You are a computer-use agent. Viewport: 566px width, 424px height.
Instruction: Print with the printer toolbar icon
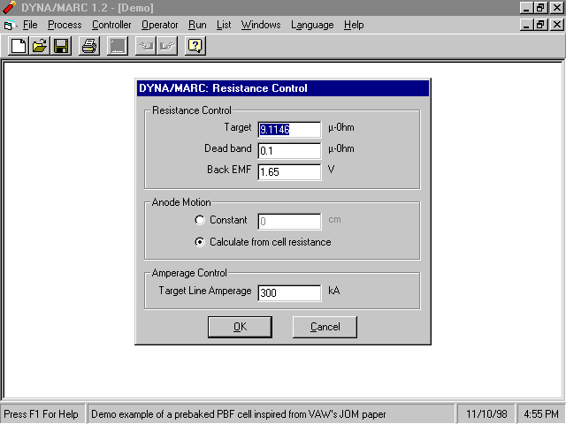click(89, 46)
